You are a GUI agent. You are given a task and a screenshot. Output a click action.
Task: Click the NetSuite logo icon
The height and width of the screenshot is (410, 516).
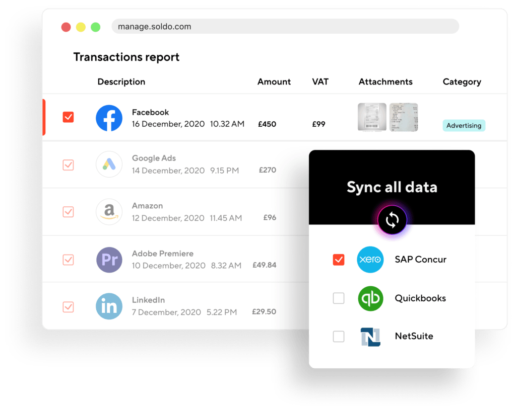(370, 337)
